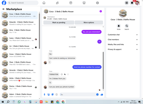Focus the Search Facebook field
143x104 pixels.
23,3
